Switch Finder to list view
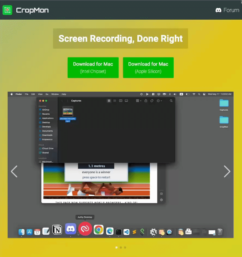The width and height of the screenshot is (242, 257). pos(115,101)
